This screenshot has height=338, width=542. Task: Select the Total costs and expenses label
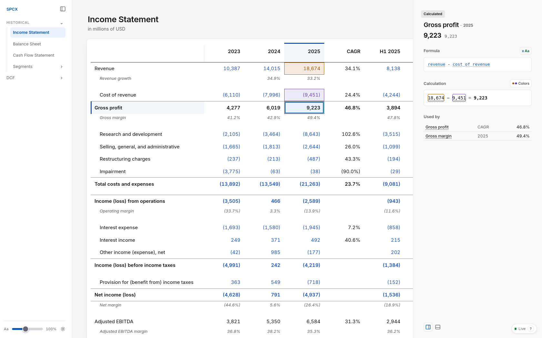[x=124, y=184]
